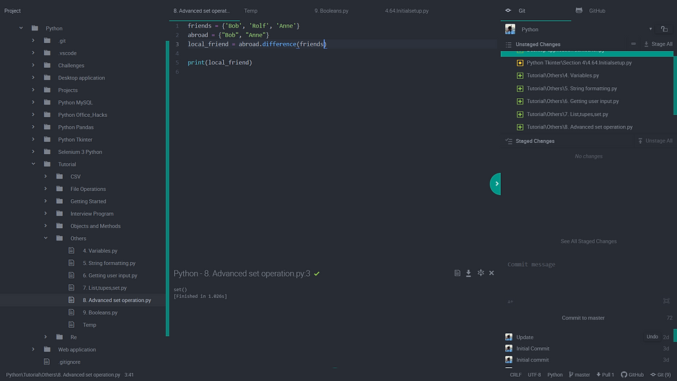Image resolution: width=677 pixels, height=381 pixels.
Task: Click the master branch status bar item
Action: click(x=579, y=375)
